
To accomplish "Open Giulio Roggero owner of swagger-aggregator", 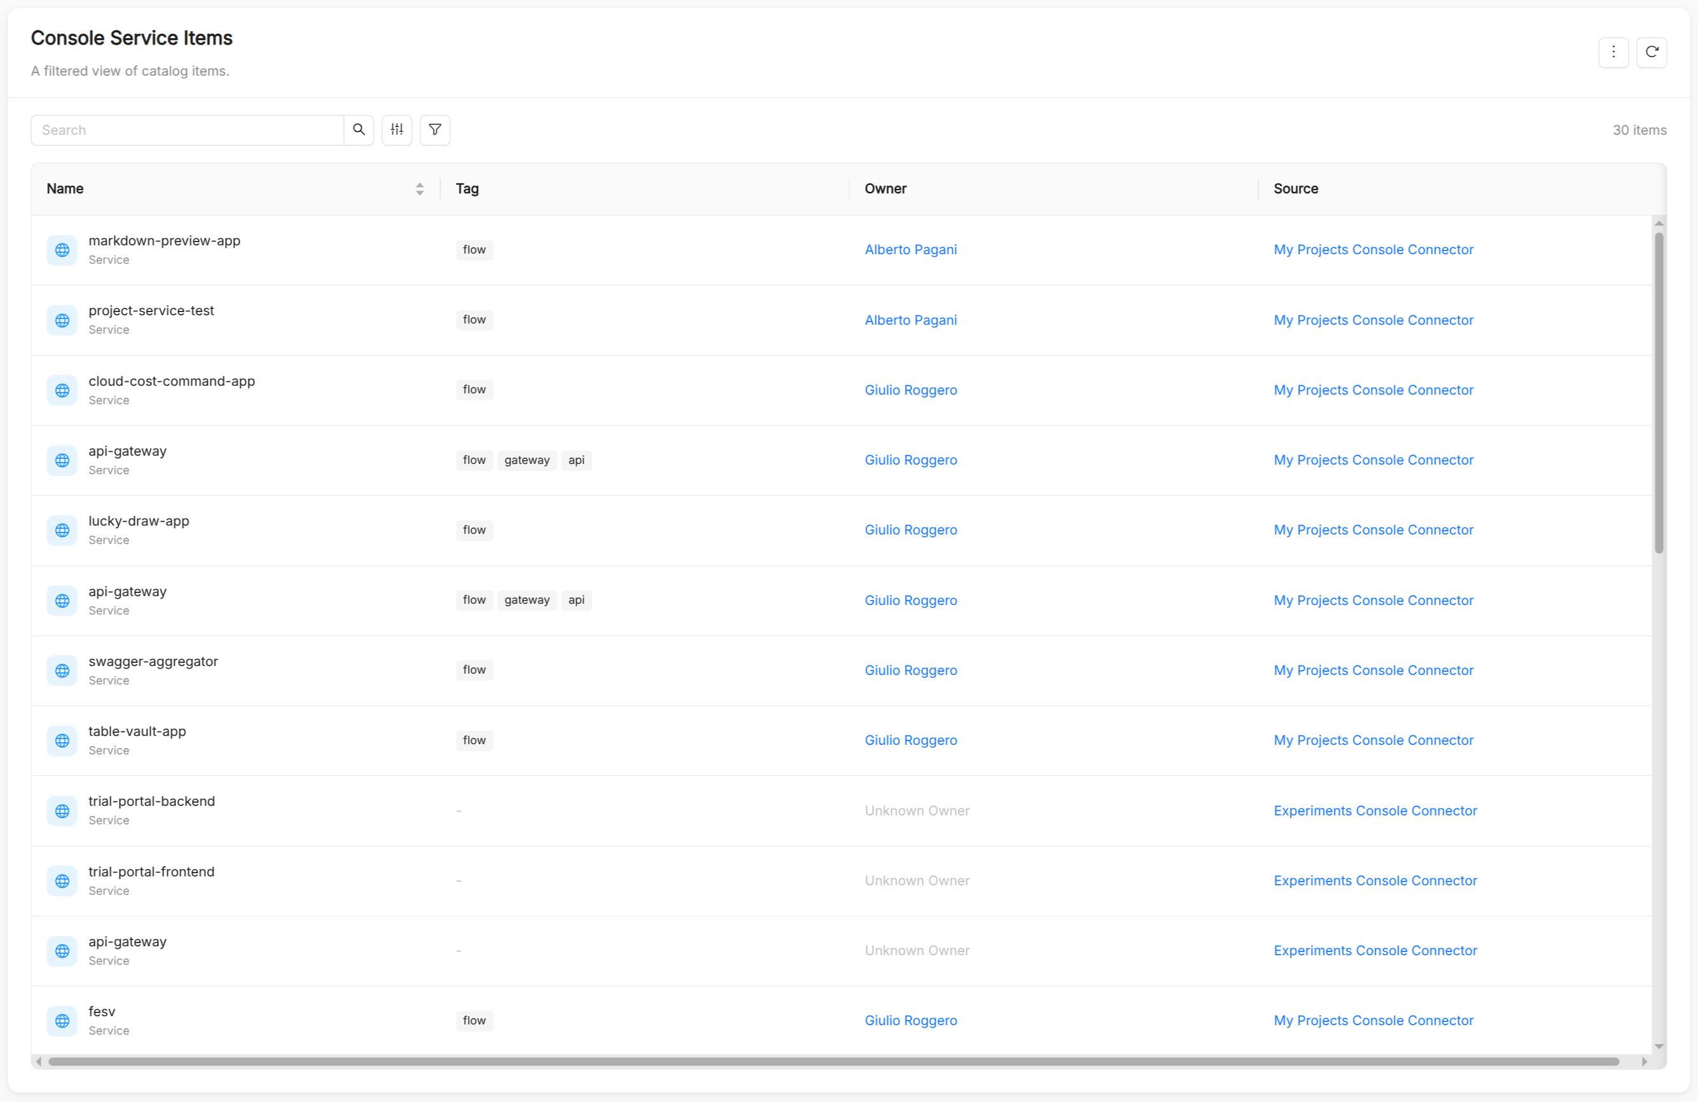I will (x=911, y=670).
